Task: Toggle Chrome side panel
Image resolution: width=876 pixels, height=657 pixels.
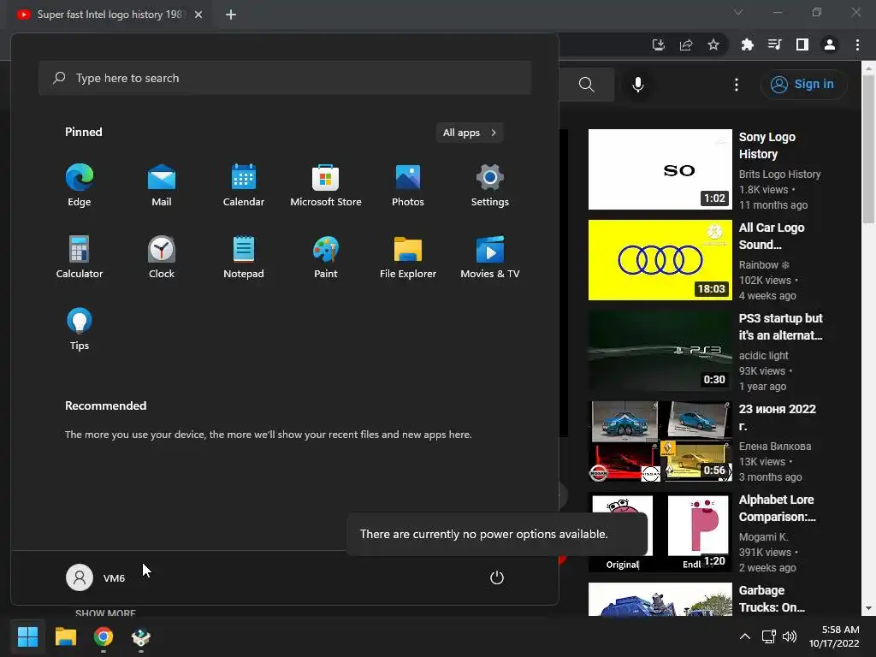Action: coord(802,44)
